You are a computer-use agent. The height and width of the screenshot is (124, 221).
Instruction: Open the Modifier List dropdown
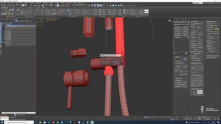click(181, 24)
